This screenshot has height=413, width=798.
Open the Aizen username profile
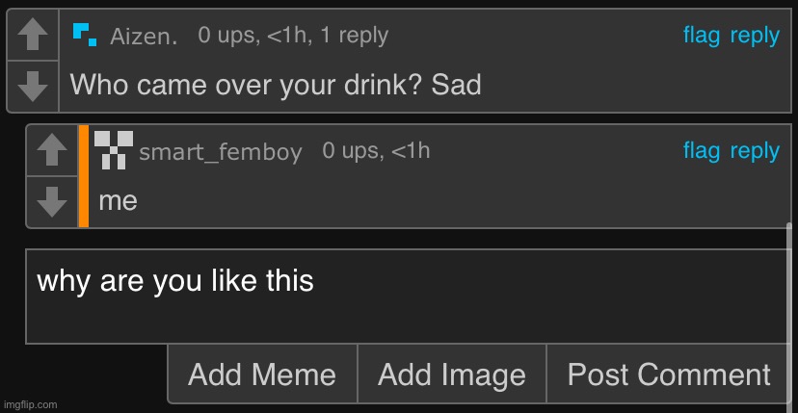pyautogui.click(x=144, y=38)
